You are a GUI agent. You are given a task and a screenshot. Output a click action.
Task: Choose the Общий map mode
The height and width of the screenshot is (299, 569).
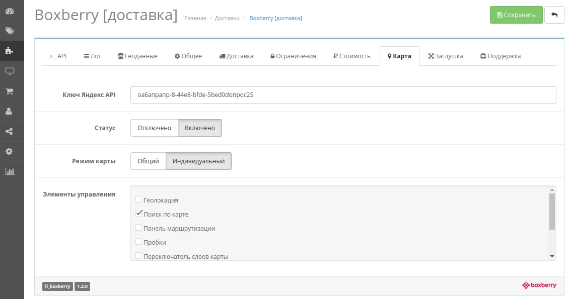[148, 161]
